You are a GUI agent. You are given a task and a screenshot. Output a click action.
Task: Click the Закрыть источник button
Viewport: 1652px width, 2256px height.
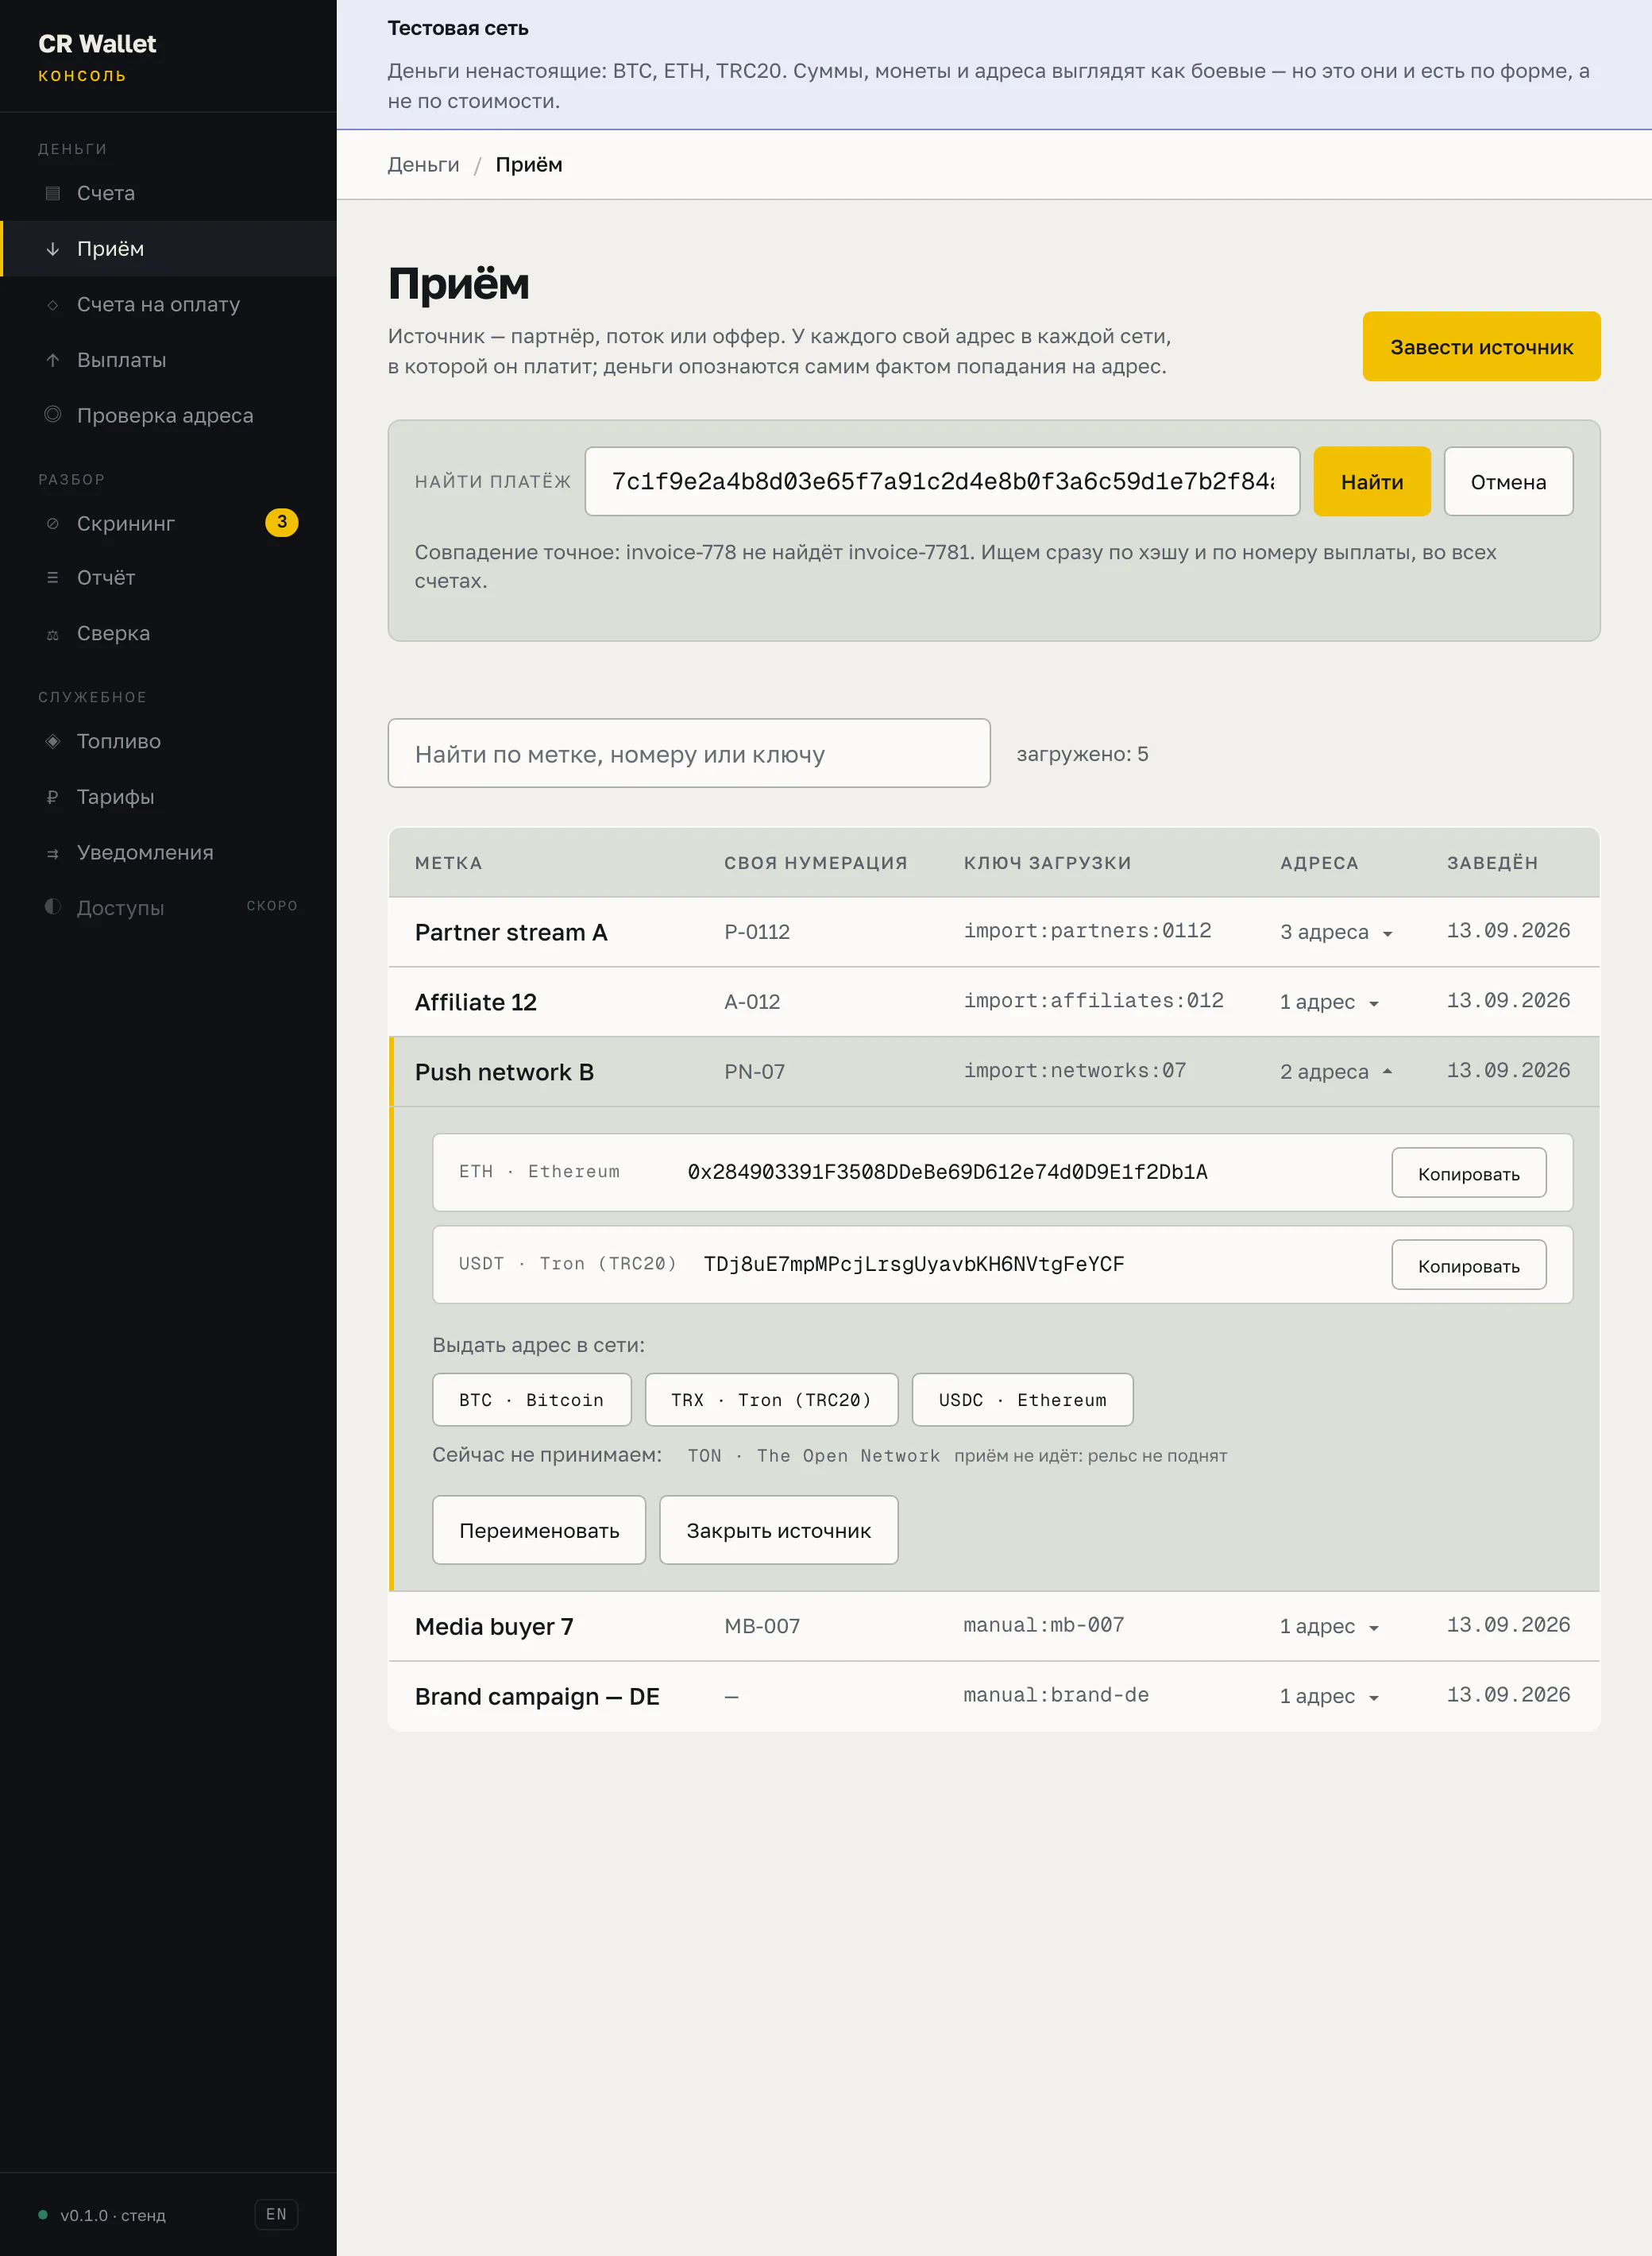[x=778, y=1530]
